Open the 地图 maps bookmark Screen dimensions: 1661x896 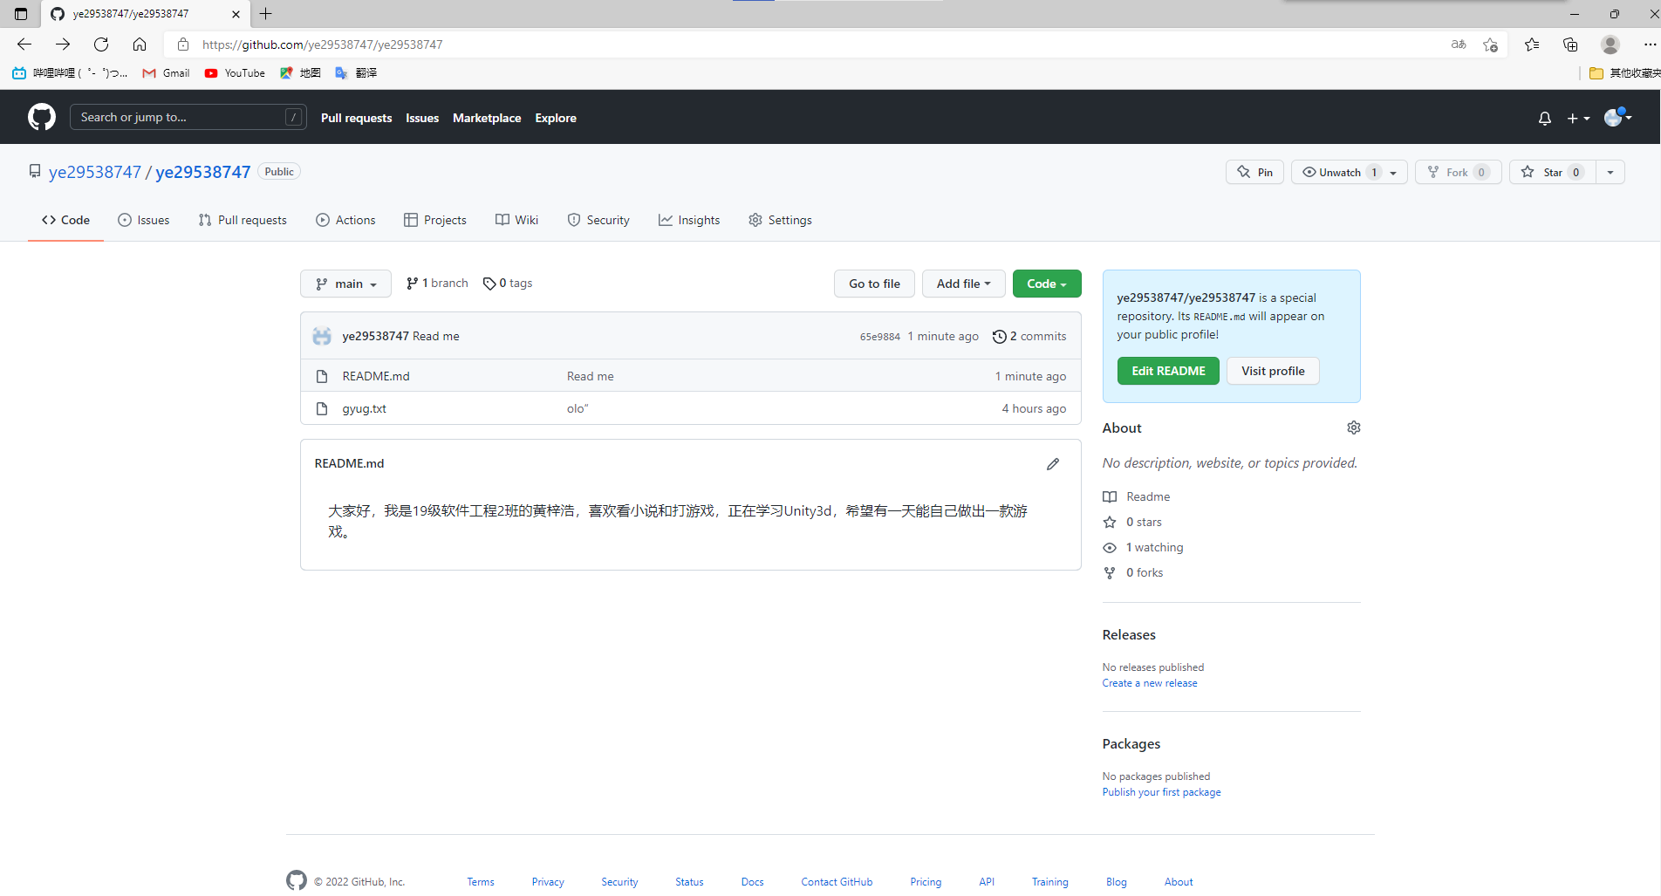[300, 73]
